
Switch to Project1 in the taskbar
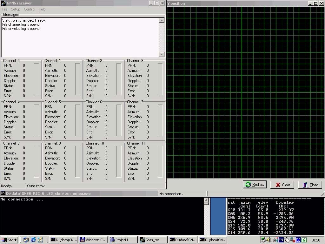(123, 240)
